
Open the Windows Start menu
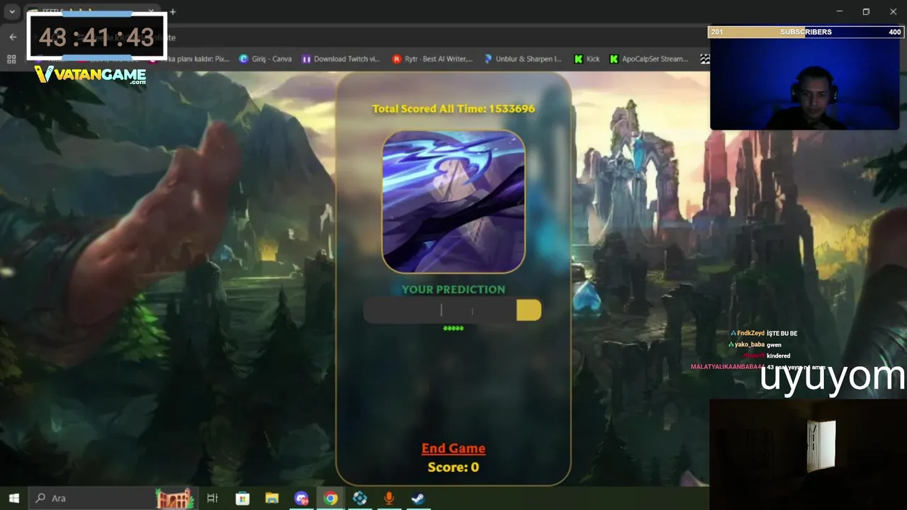click(x=13, y=498)
